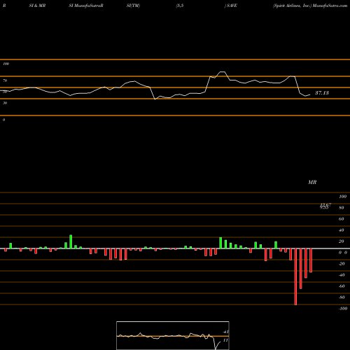The image size is (350, 350).
Task: Click the RSI axis label 30
Action: [5, 103]
